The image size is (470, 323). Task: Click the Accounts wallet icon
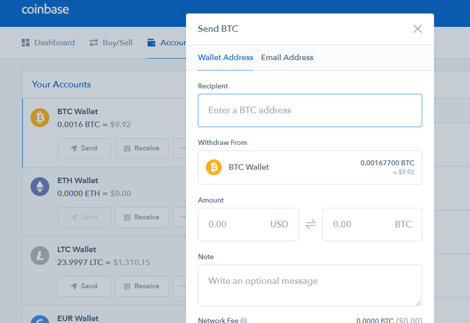[x=151, y=42]
